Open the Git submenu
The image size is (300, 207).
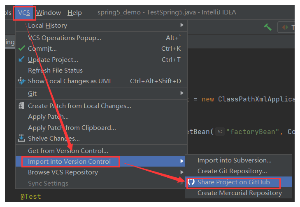[x=101, y=93]
